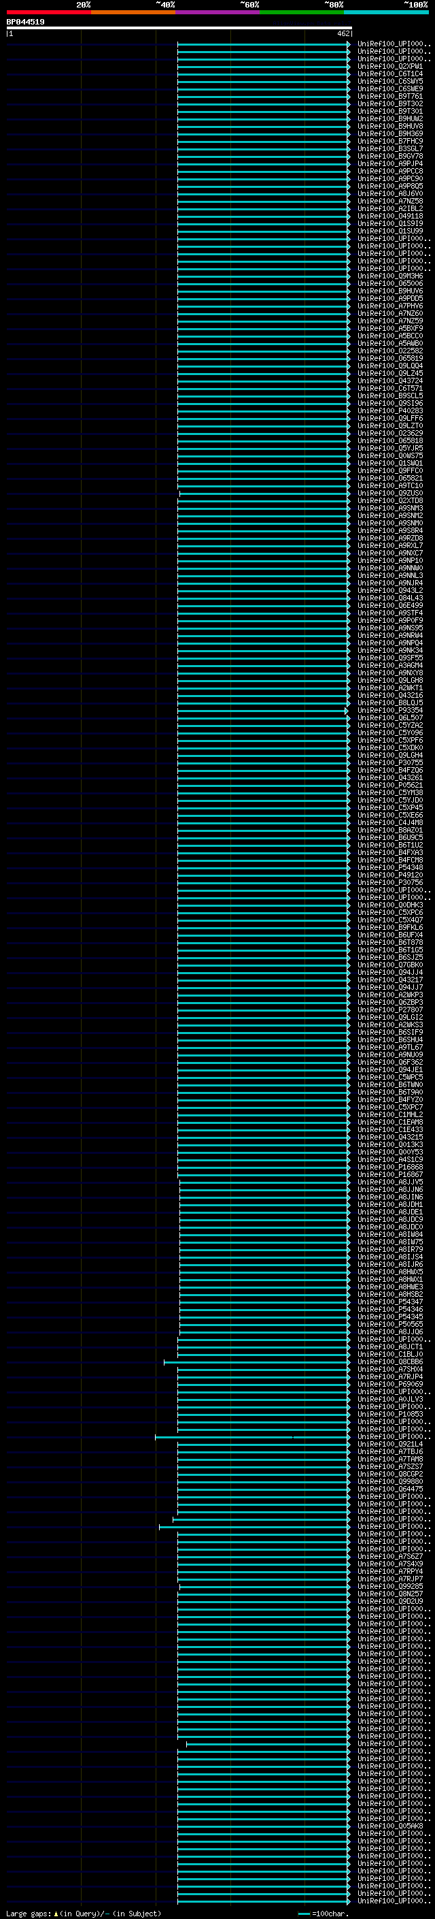This screenshot has width=435, height=1919.
Task: Select hit label UniRef100_B3SGL7
Action: pyautogui.click(x=389, y=148)
